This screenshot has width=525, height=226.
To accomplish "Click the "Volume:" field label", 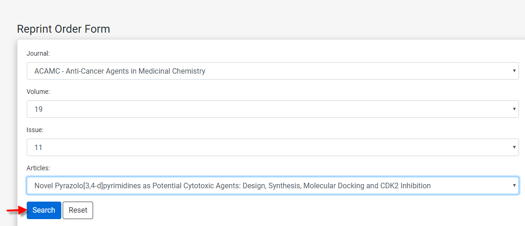I will click(x=38, y=92).
